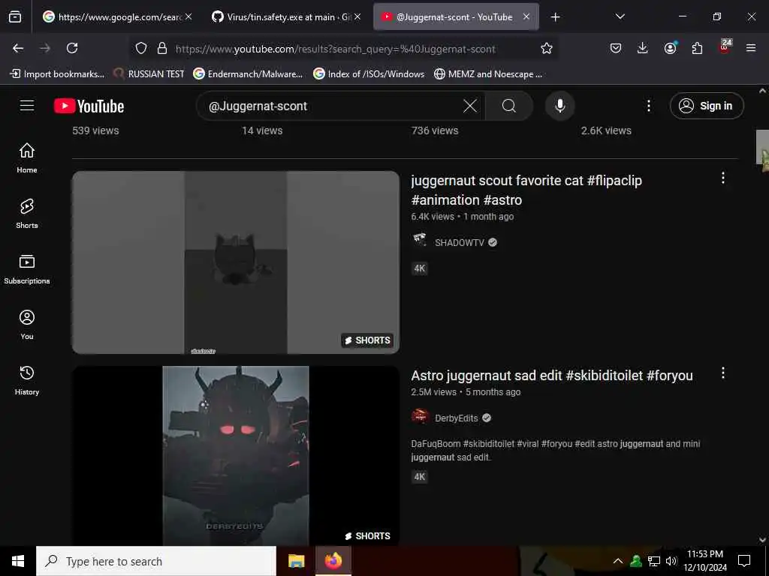The image size is (769, 576).
Task: Open Astro juggernaut sad edit video title
Action: click(552, 376)
